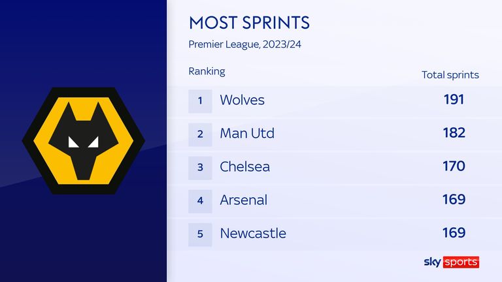This screenshot has width=502, height=282.
Task: Click the Man Utd team name
Action: [247, 133]
